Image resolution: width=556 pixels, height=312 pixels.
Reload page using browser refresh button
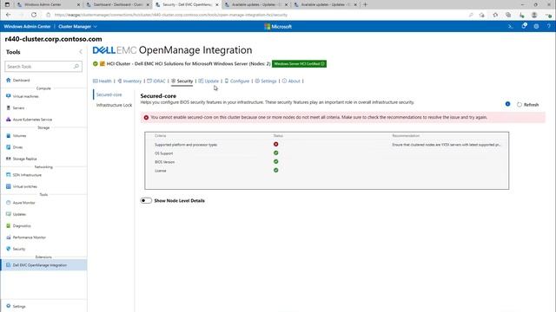[x=34, y=15]
